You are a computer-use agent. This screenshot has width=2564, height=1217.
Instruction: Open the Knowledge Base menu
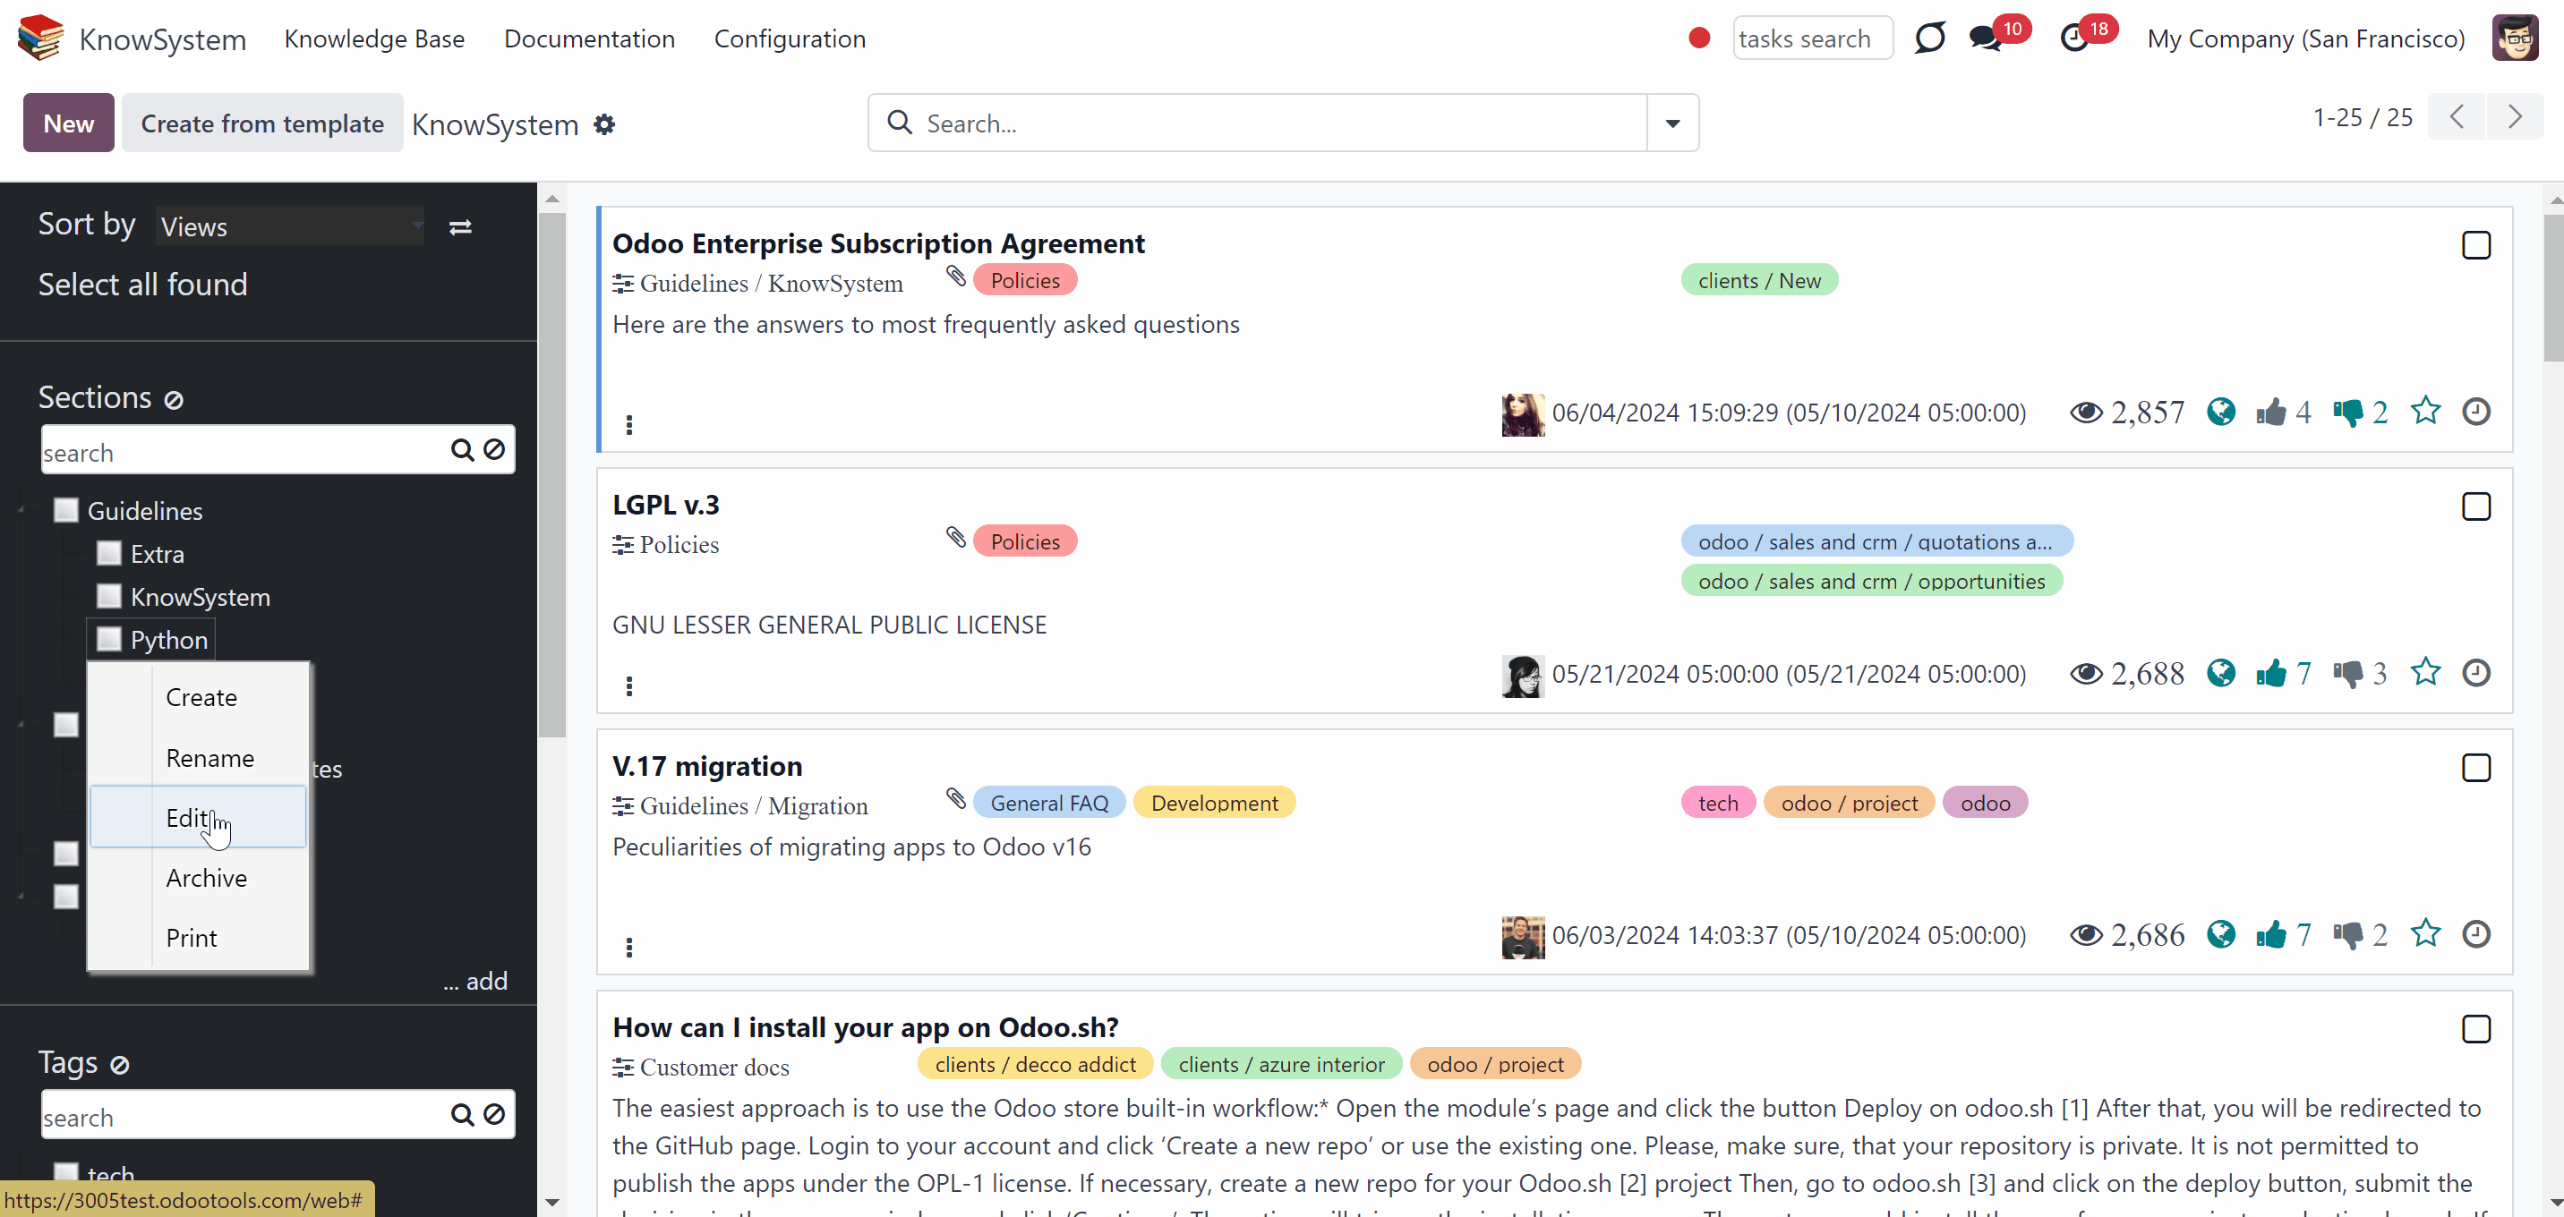374,38
